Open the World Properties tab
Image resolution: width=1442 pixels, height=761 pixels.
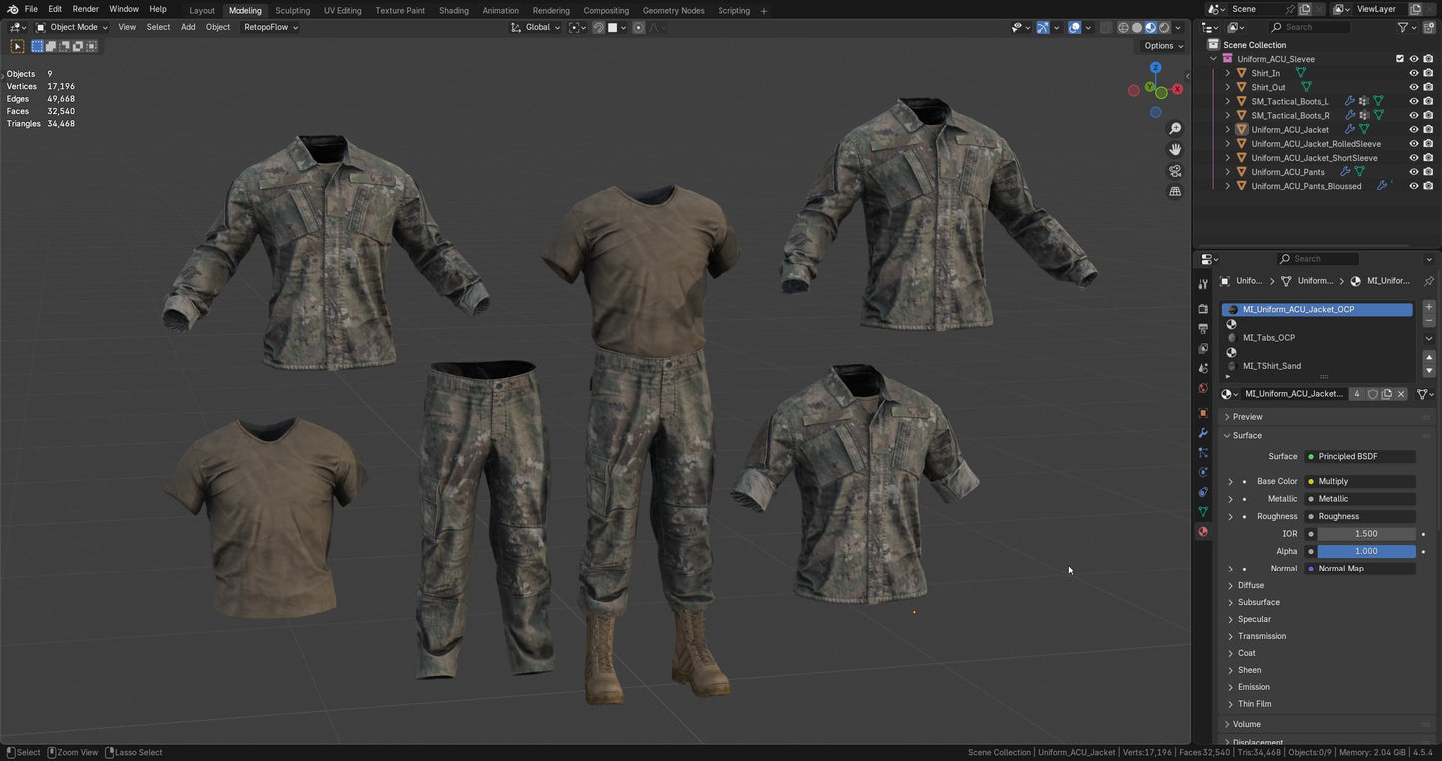click(1202, 388)
